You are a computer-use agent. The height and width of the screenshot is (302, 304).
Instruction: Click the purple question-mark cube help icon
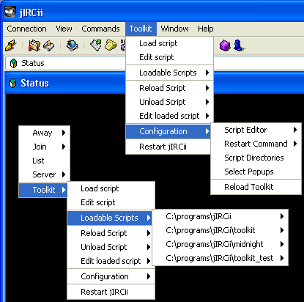pos(225,45)
